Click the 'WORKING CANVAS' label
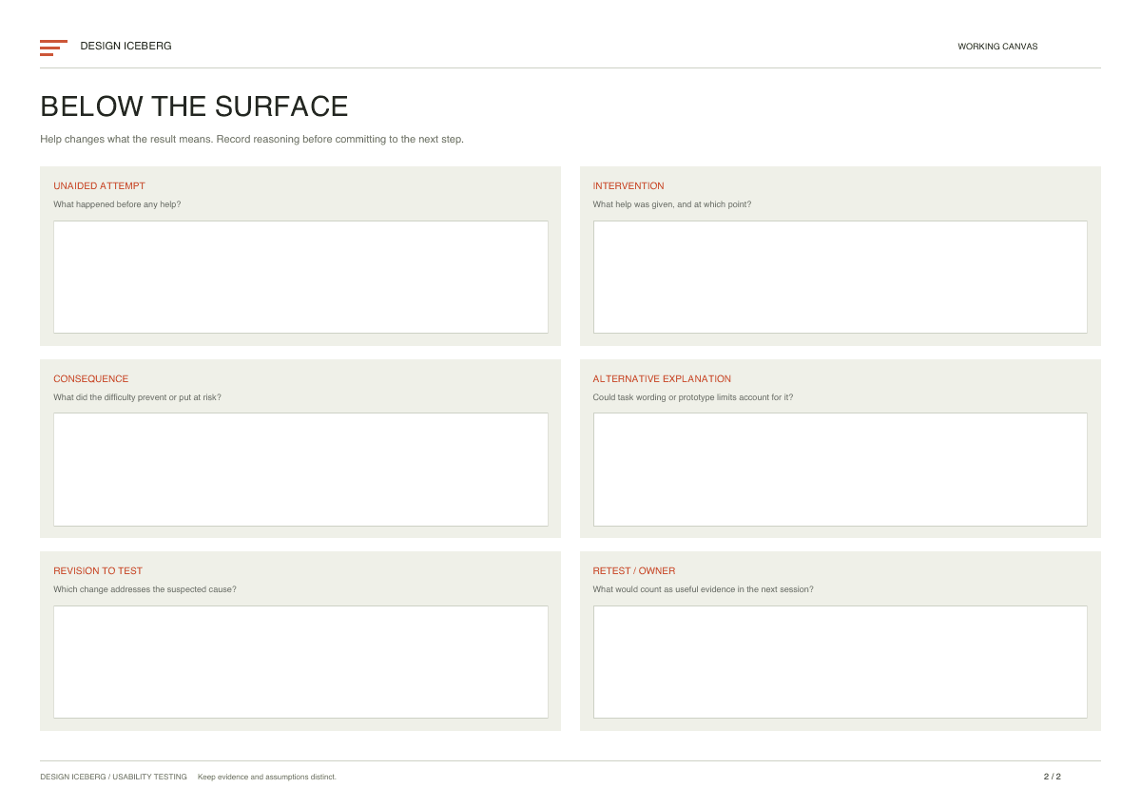 [997, 47]
